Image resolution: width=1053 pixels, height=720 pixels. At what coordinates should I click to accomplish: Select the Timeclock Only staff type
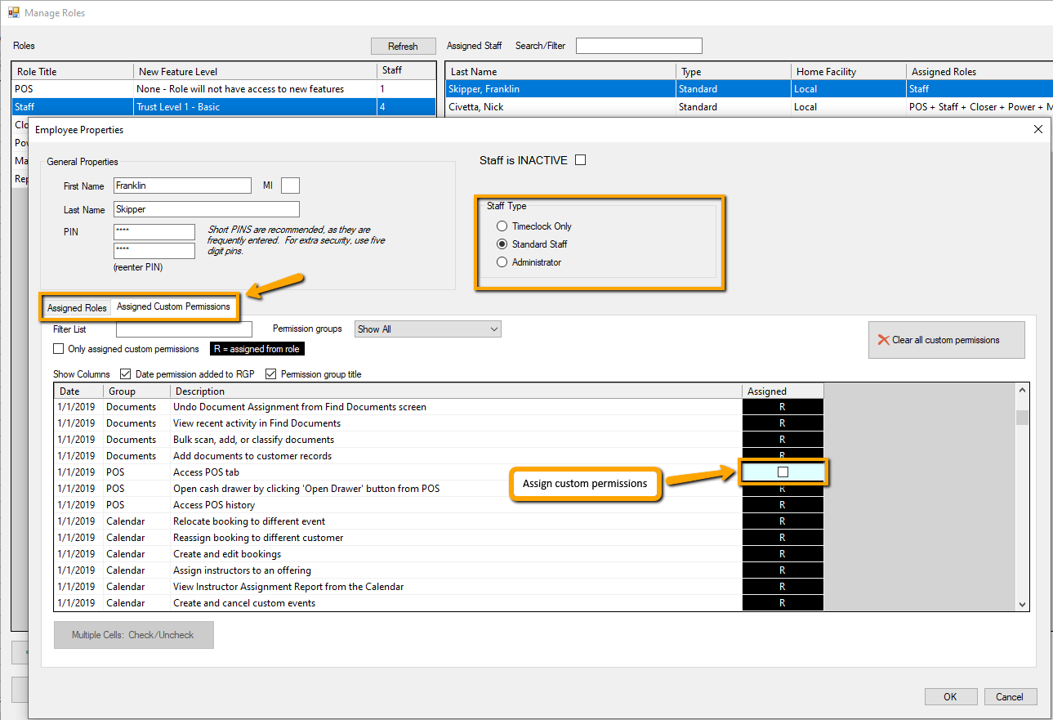tap(502, 226)
